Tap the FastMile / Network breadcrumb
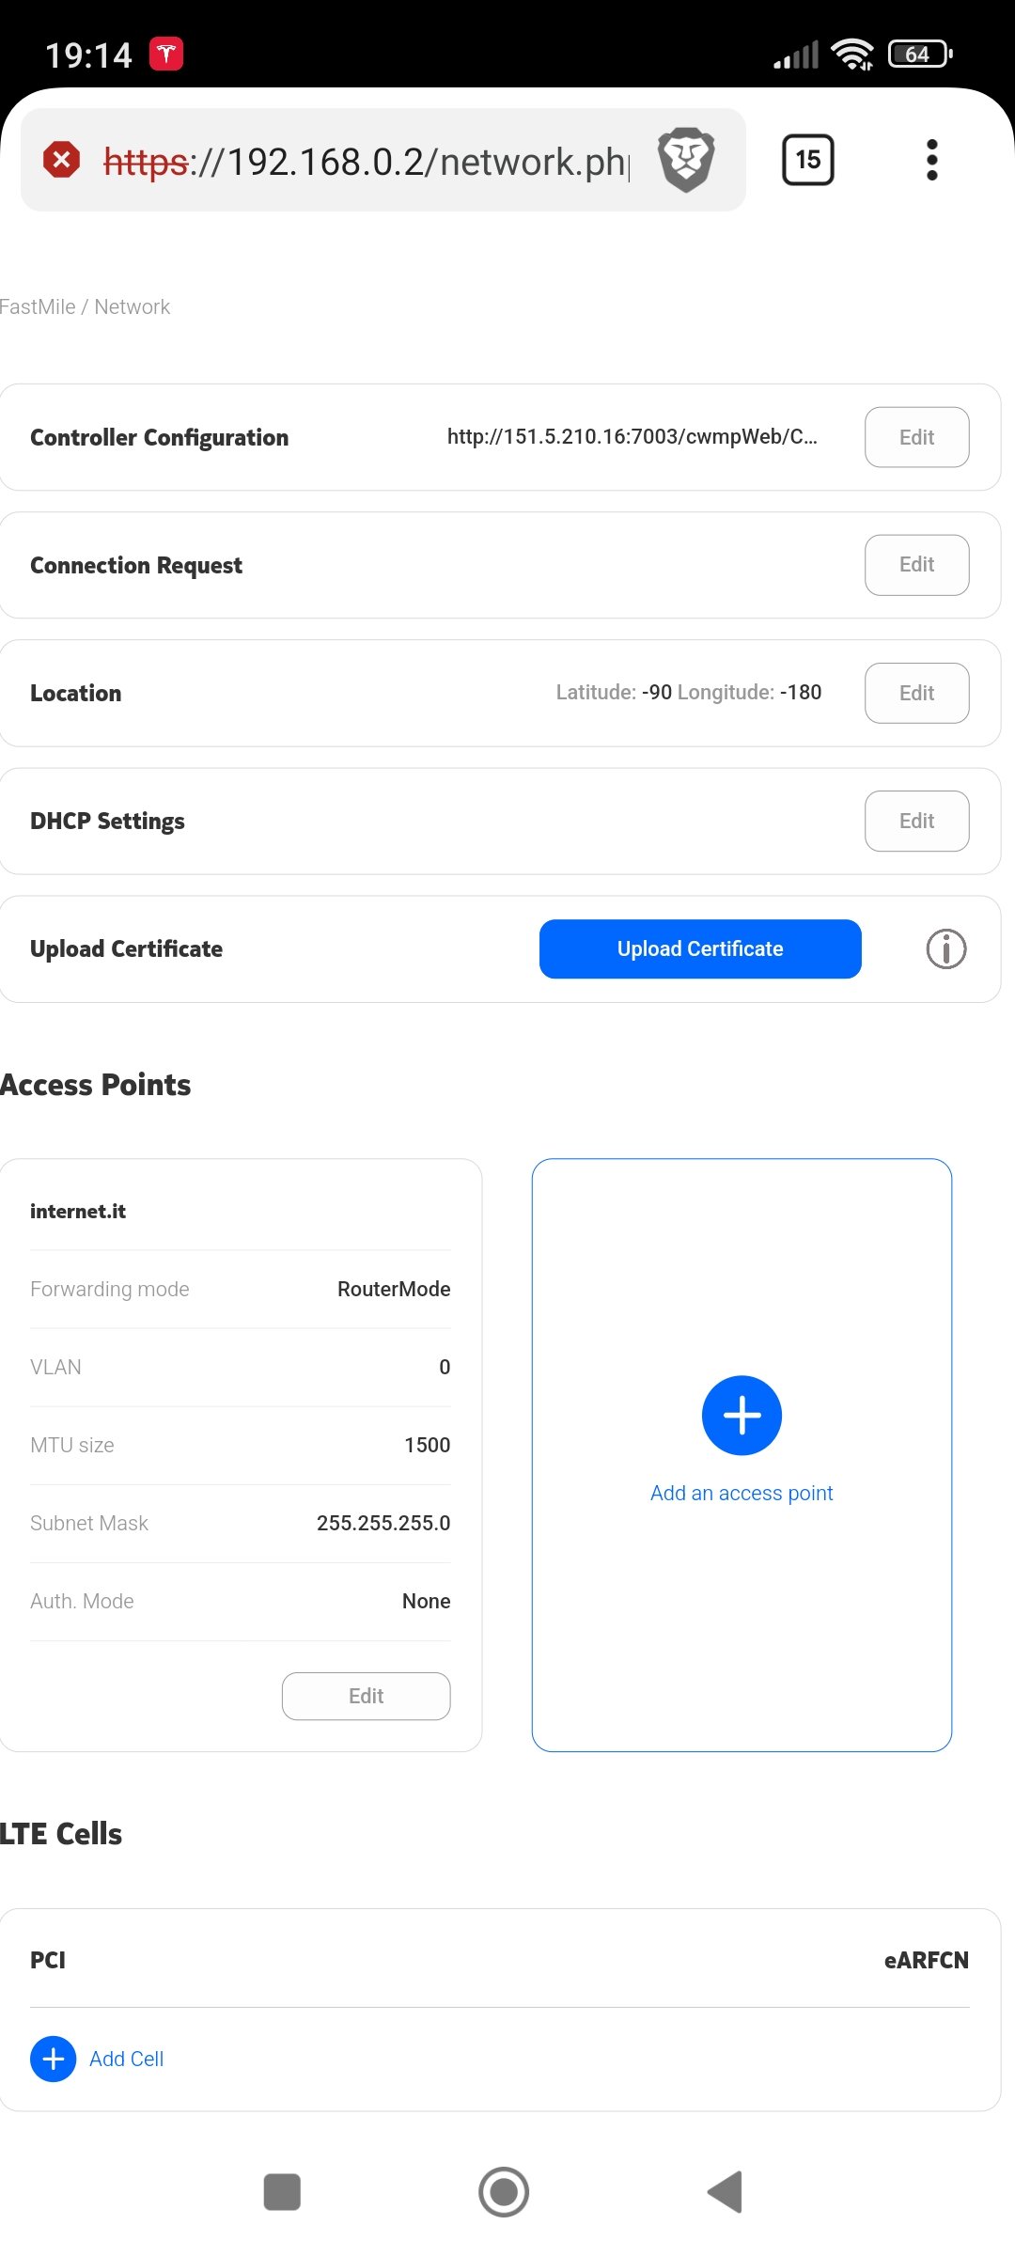This screenshot has height=2256, width=1015. click(85, 306)
